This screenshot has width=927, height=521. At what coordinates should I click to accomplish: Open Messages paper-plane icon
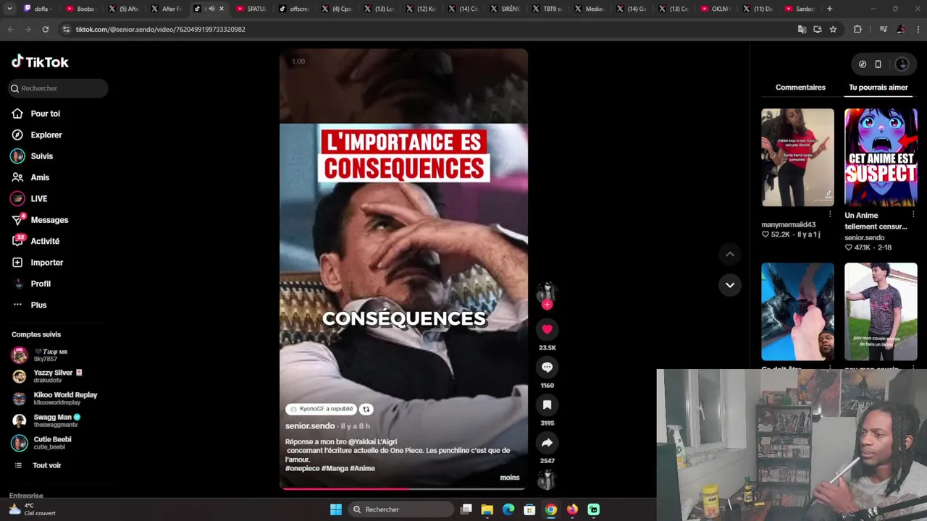tap(17, 220)
